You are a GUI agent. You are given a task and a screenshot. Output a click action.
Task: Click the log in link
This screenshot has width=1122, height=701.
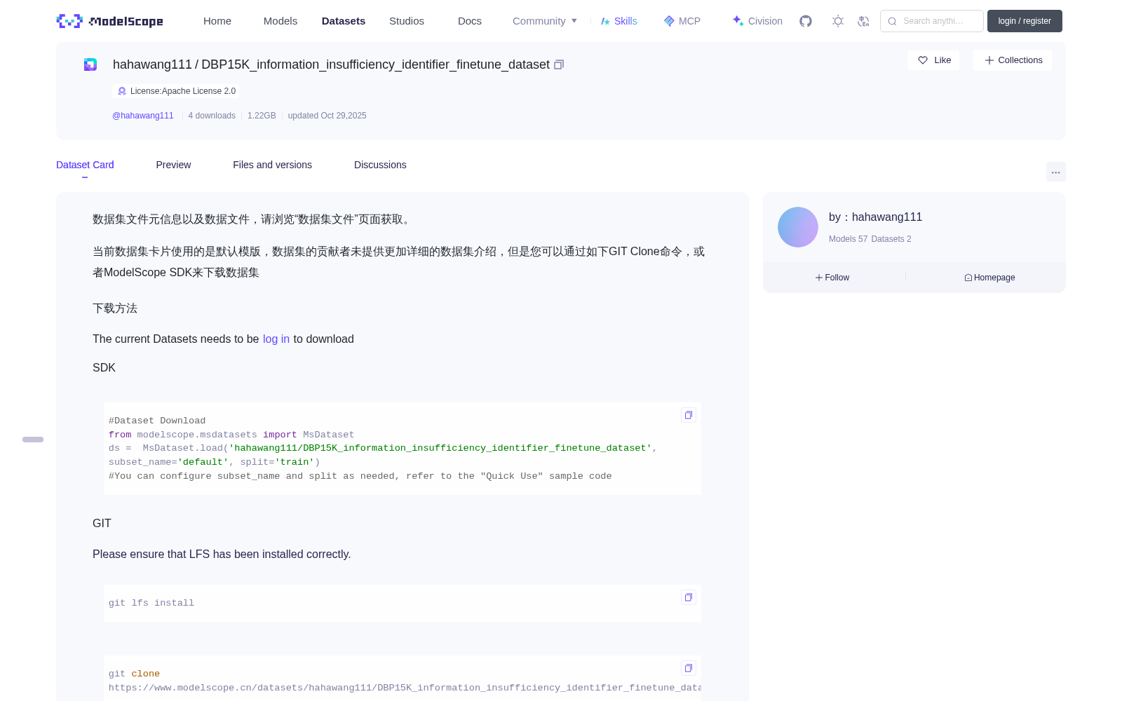pos(276,339)
